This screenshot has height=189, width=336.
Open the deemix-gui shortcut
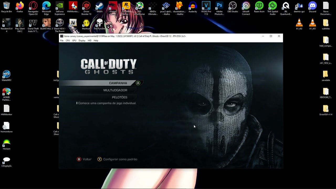click(x=299, y=7)
